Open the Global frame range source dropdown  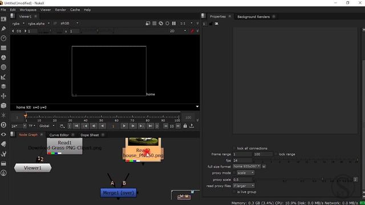click(47, 126)
